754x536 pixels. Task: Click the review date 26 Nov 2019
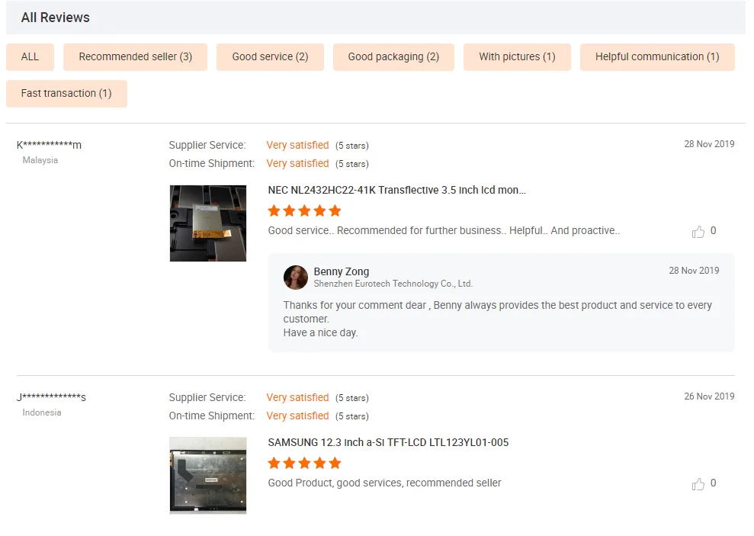pos(709,396)
